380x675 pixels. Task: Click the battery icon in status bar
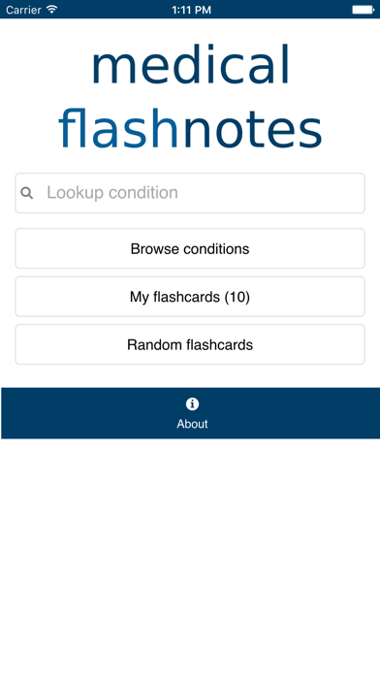(x=364, y=10)
